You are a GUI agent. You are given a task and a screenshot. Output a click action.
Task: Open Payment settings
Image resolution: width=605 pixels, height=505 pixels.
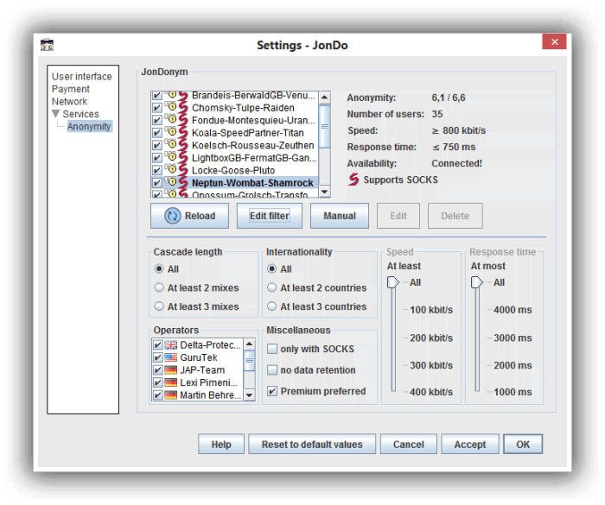coord(71,89)
